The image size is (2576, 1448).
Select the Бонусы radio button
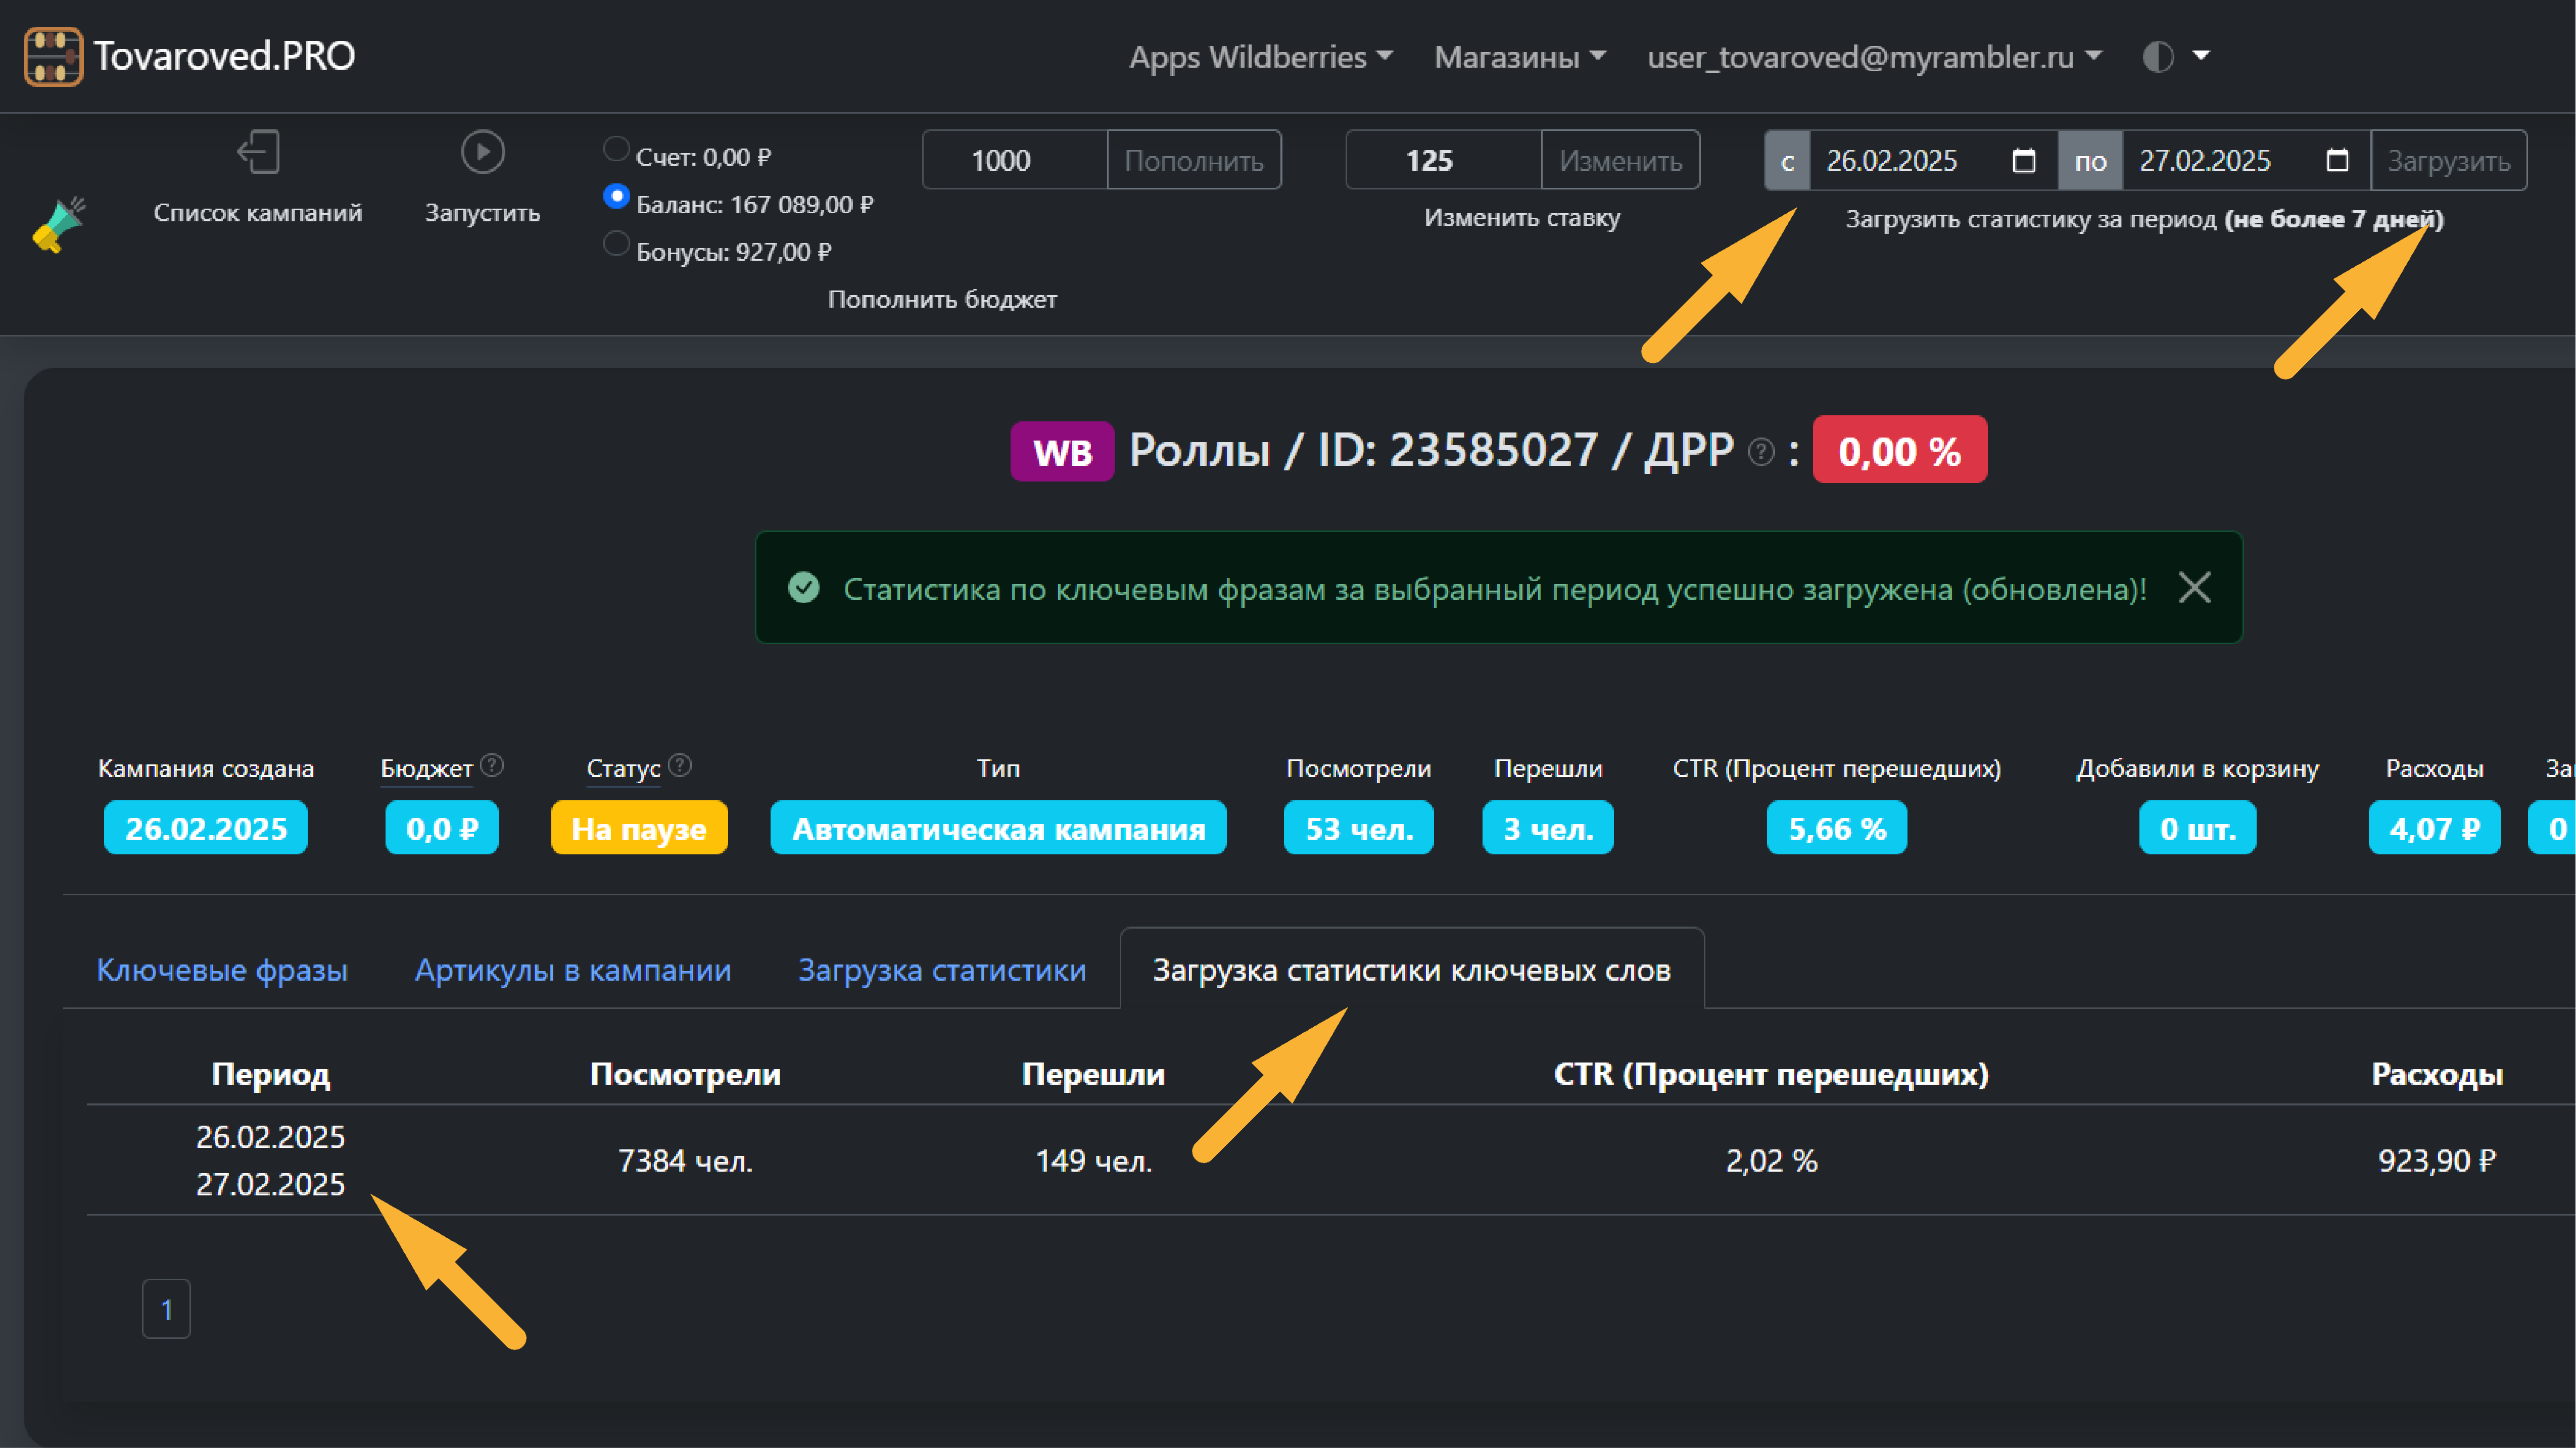[x=616, y=244]
